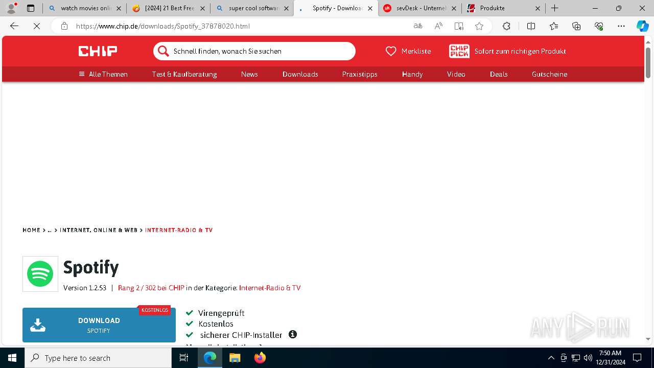Open the Handy section
This screenshot has height=368, width=654.
[x=412, y=74]
